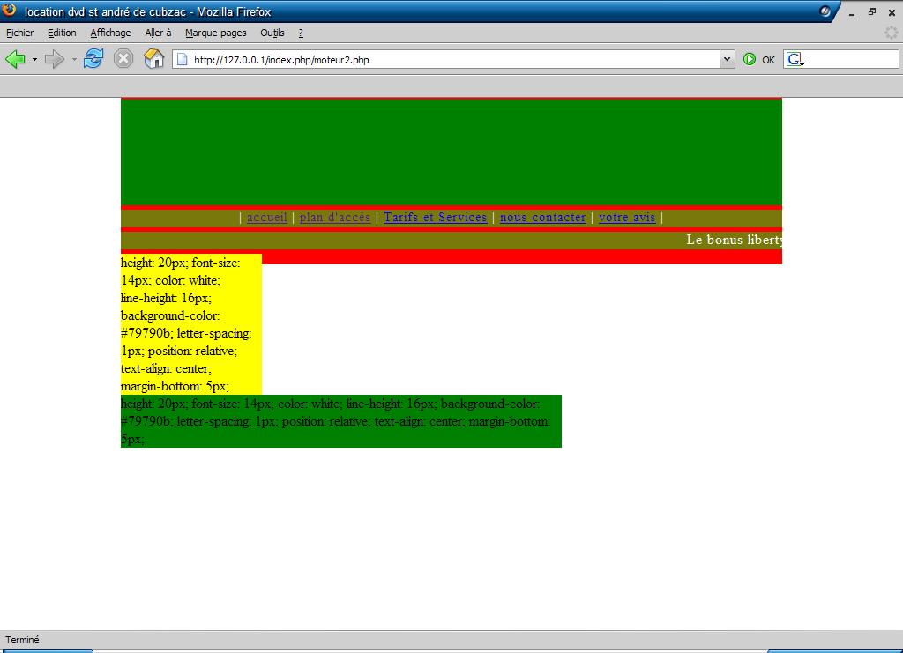Minimize the Firefox window
The image size is (903, 653).
coord(852,12)
